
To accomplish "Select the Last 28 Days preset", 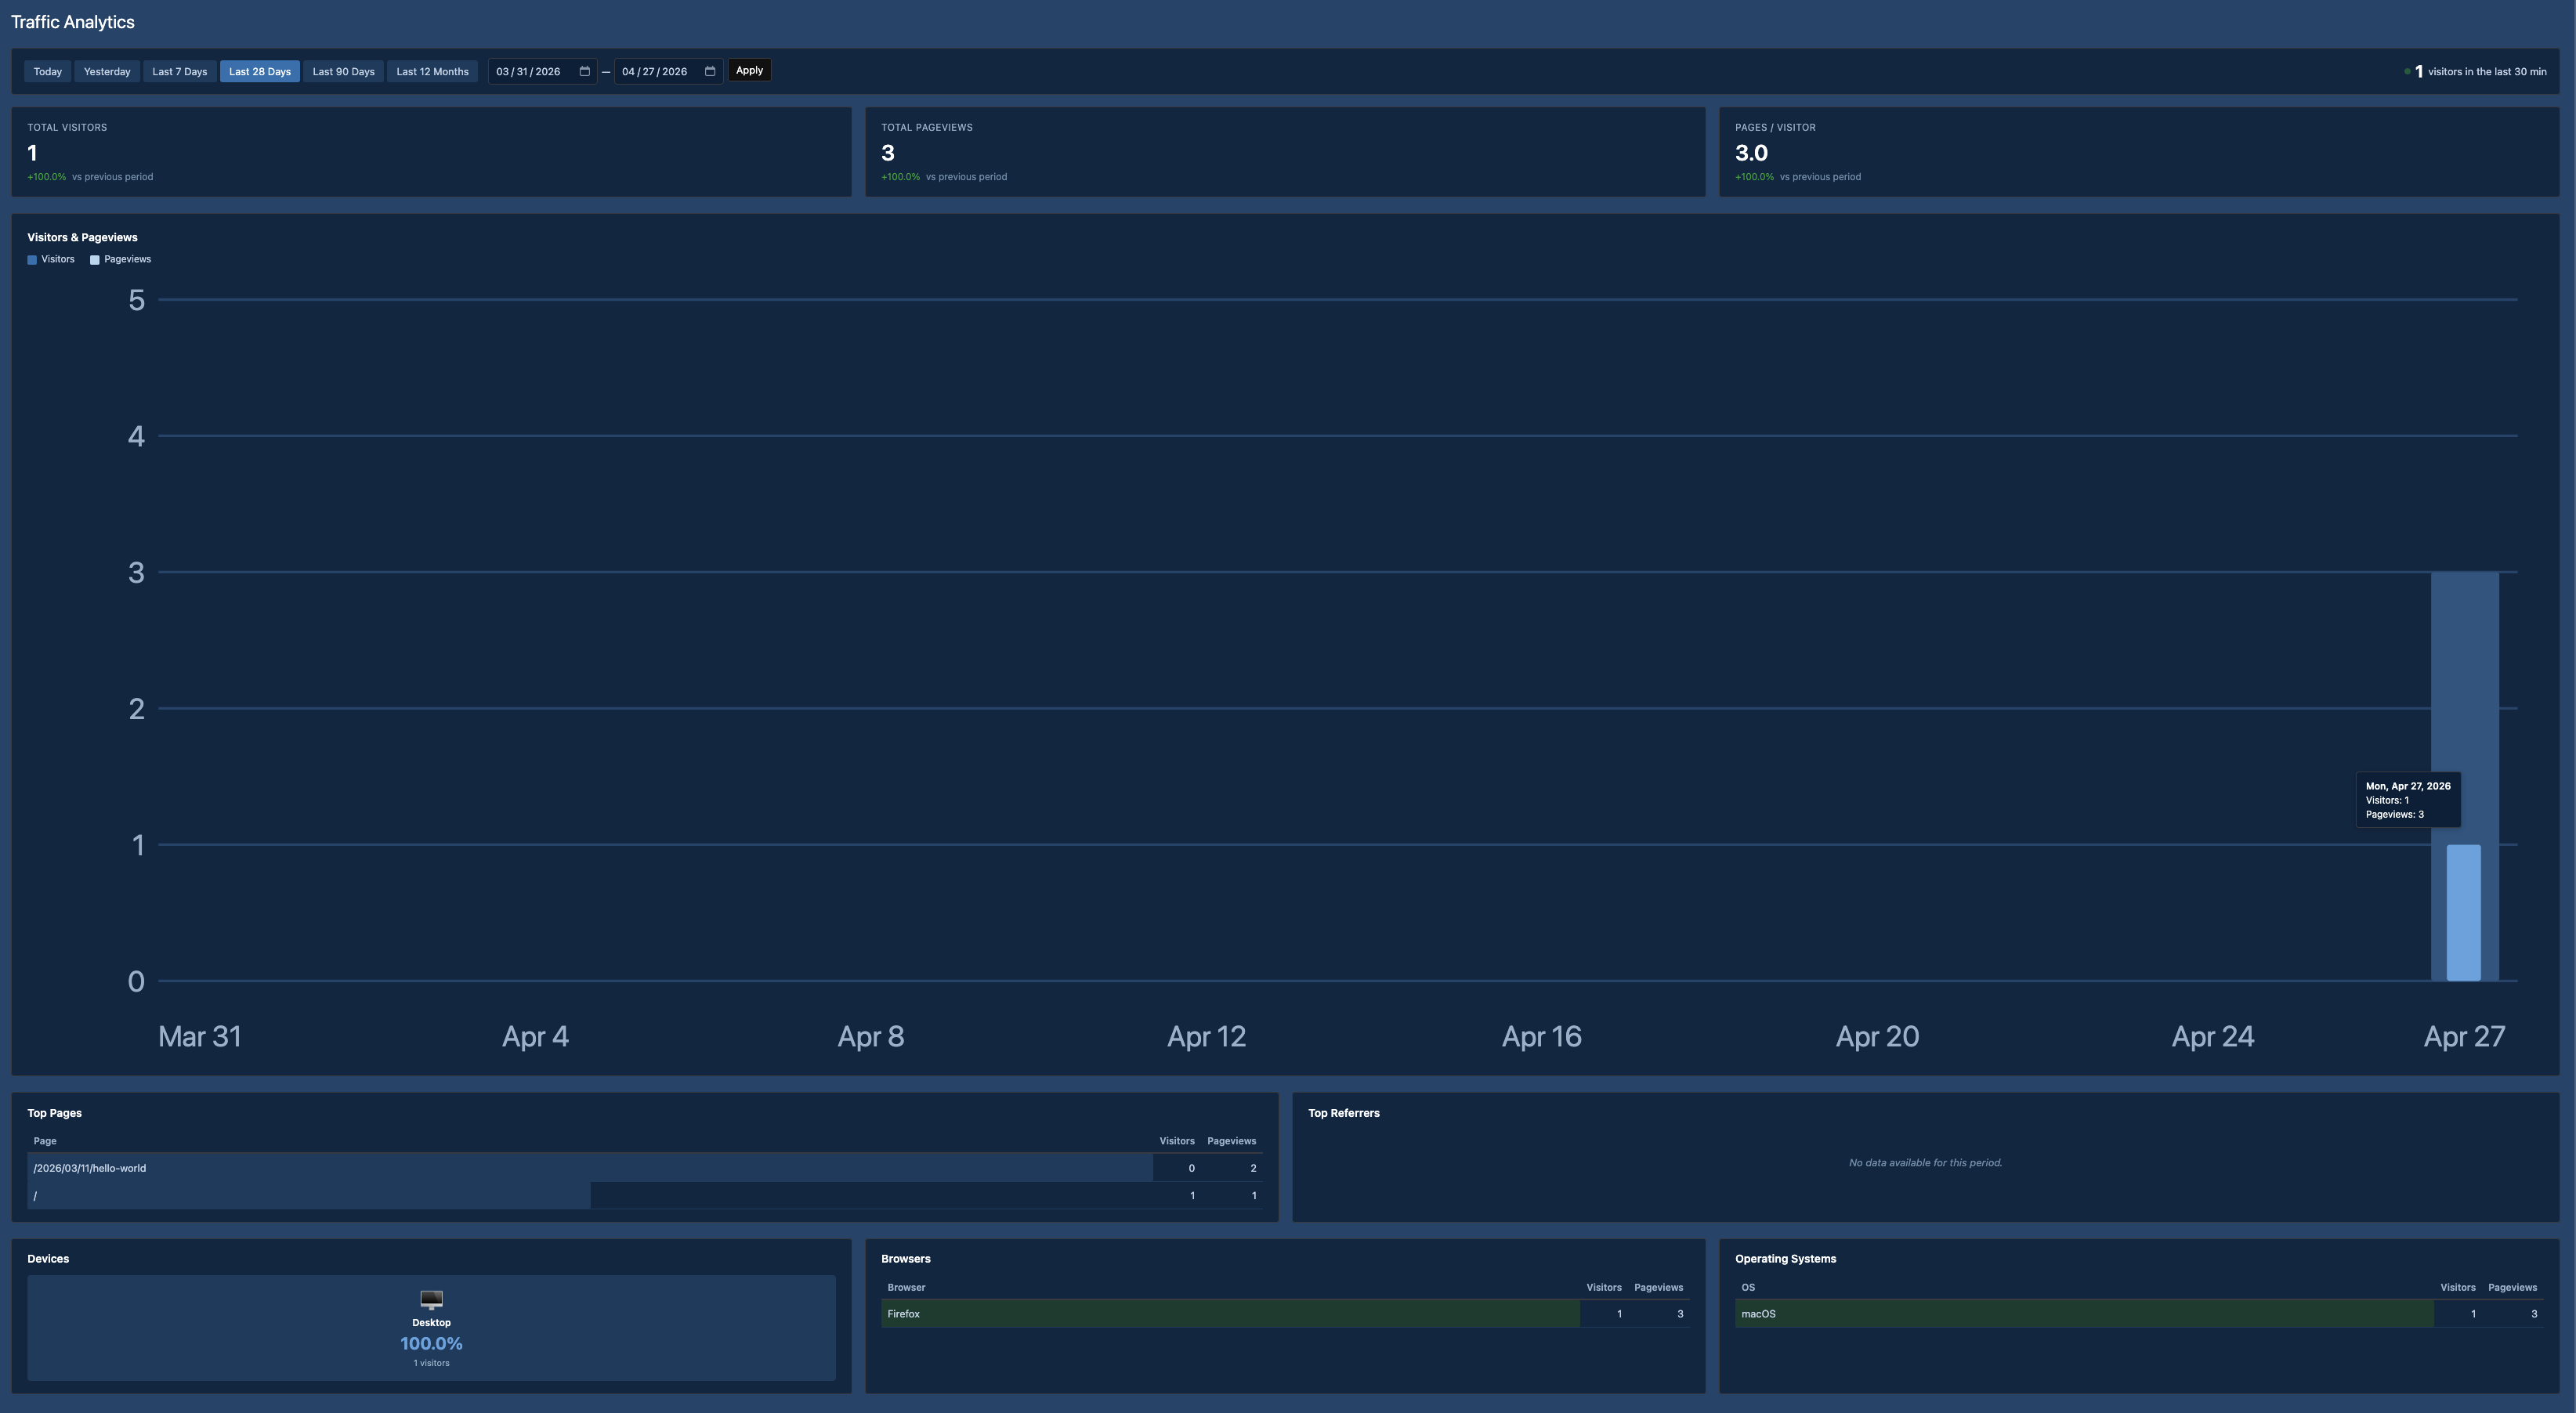I will tap(259, 71).
